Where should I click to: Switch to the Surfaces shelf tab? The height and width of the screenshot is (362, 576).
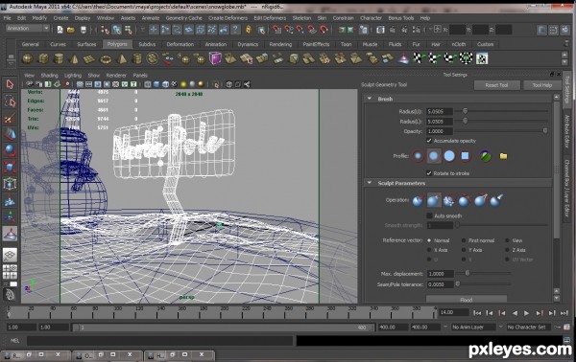86,44
